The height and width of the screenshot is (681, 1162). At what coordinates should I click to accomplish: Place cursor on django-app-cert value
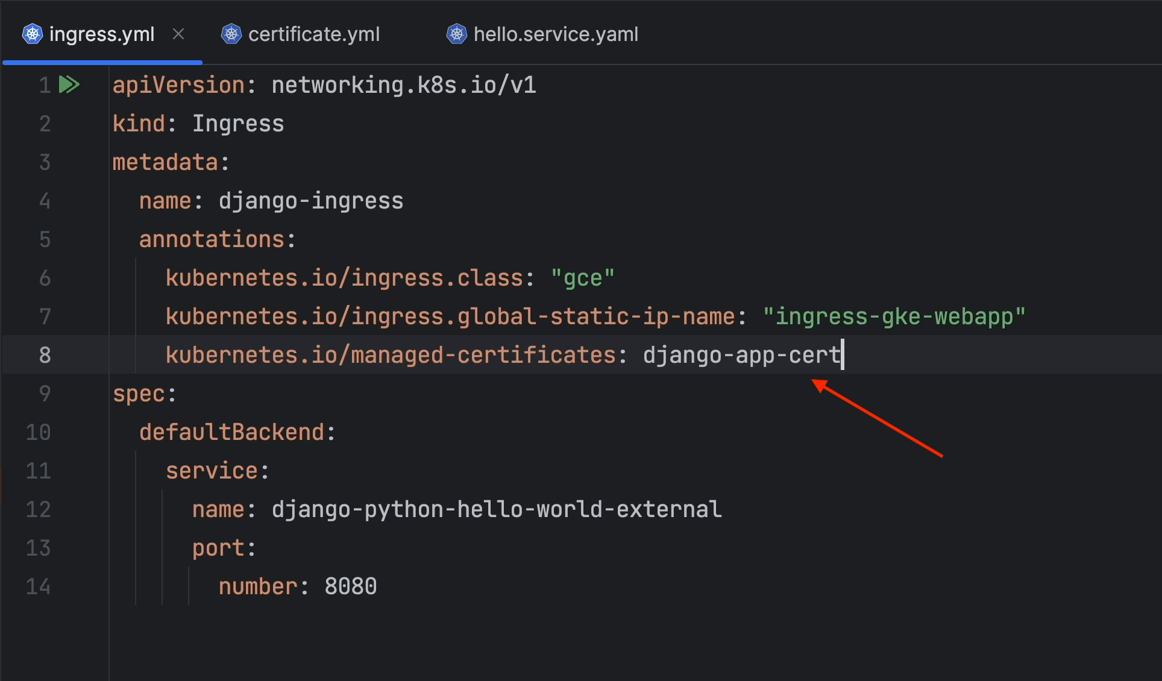(x=741, y=355)
